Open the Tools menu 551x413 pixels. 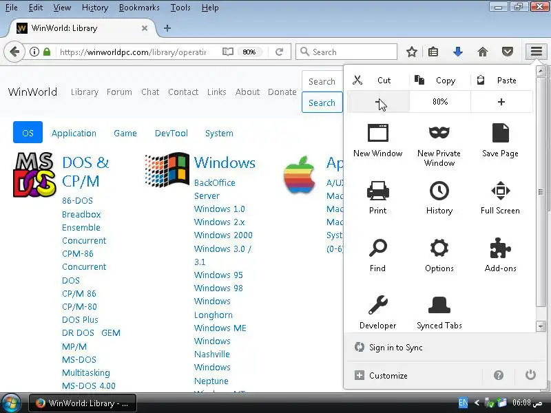(x=180, y=8)
